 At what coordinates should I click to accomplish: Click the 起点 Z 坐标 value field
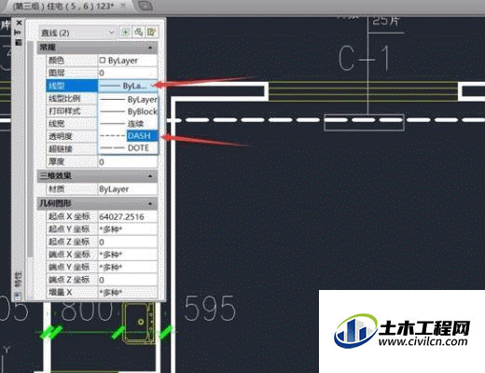click(x=127, y=242)
